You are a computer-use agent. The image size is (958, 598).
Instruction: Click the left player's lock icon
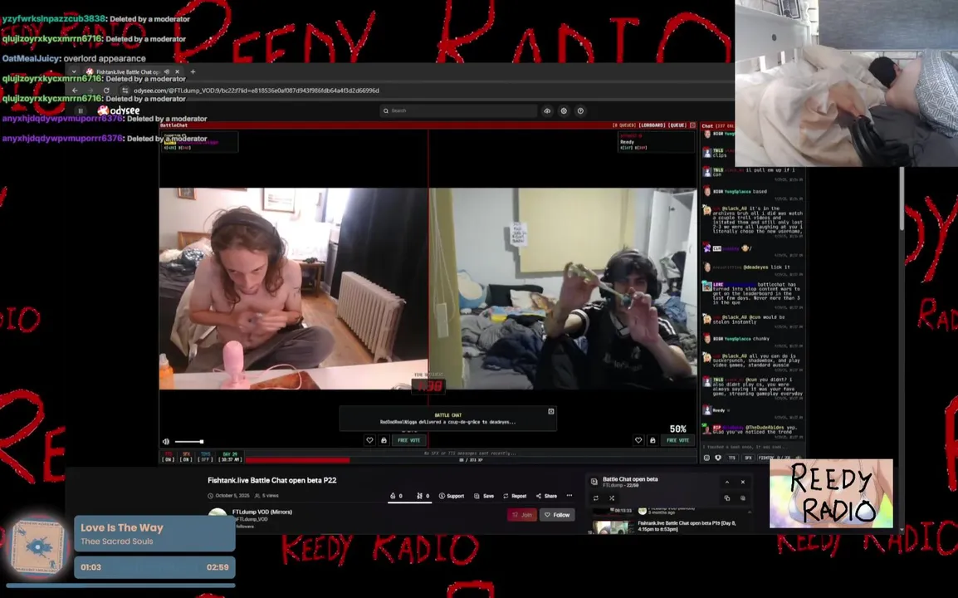(x=384, y=440)
